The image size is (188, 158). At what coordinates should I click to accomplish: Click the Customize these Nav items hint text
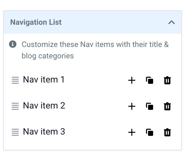(95, 50)
